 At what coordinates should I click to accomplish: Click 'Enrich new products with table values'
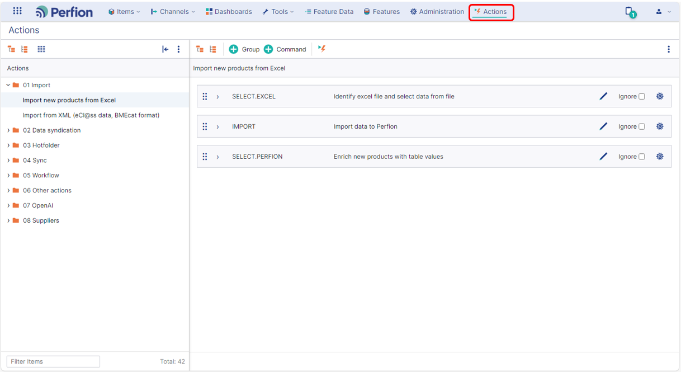tap(388, 157)
